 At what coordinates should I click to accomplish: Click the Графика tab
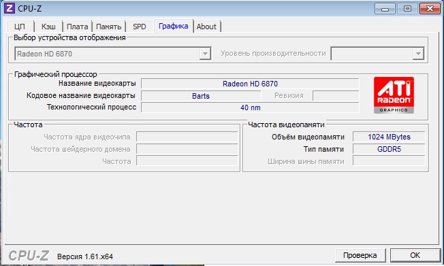[x=173, y=26]
